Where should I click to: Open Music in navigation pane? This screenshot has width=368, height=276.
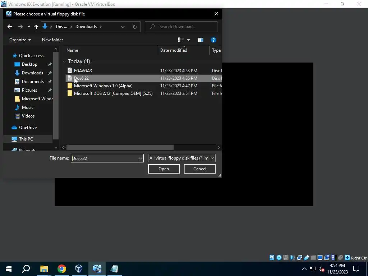[27, 107]
